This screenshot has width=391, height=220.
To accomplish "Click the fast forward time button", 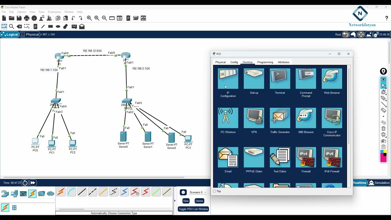I will tap(33, 183).
